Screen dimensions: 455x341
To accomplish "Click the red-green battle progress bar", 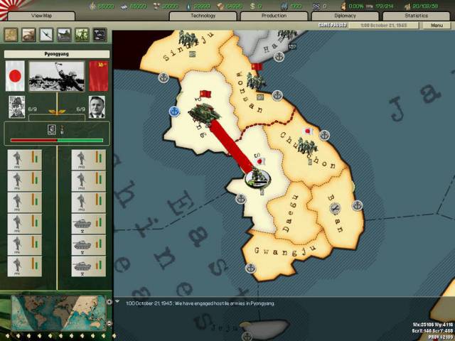I will tap(56, 140).
